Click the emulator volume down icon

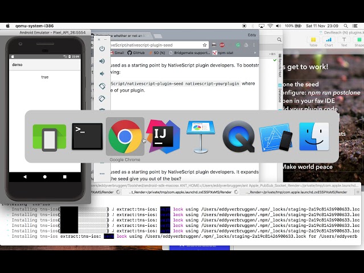point(102,73)
